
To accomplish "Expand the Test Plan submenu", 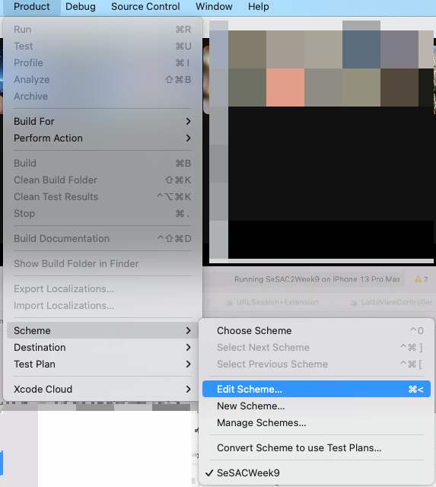I will [x=103, y=364].
